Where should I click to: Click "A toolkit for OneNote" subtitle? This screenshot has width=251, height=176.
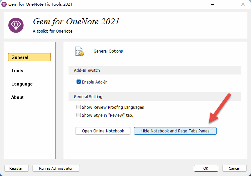tap(53, 31)
